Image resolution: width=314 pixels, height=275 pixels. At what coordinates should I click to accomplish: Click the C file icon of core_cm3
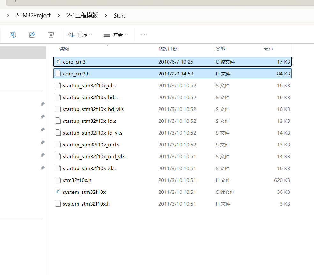pos(58,62)
